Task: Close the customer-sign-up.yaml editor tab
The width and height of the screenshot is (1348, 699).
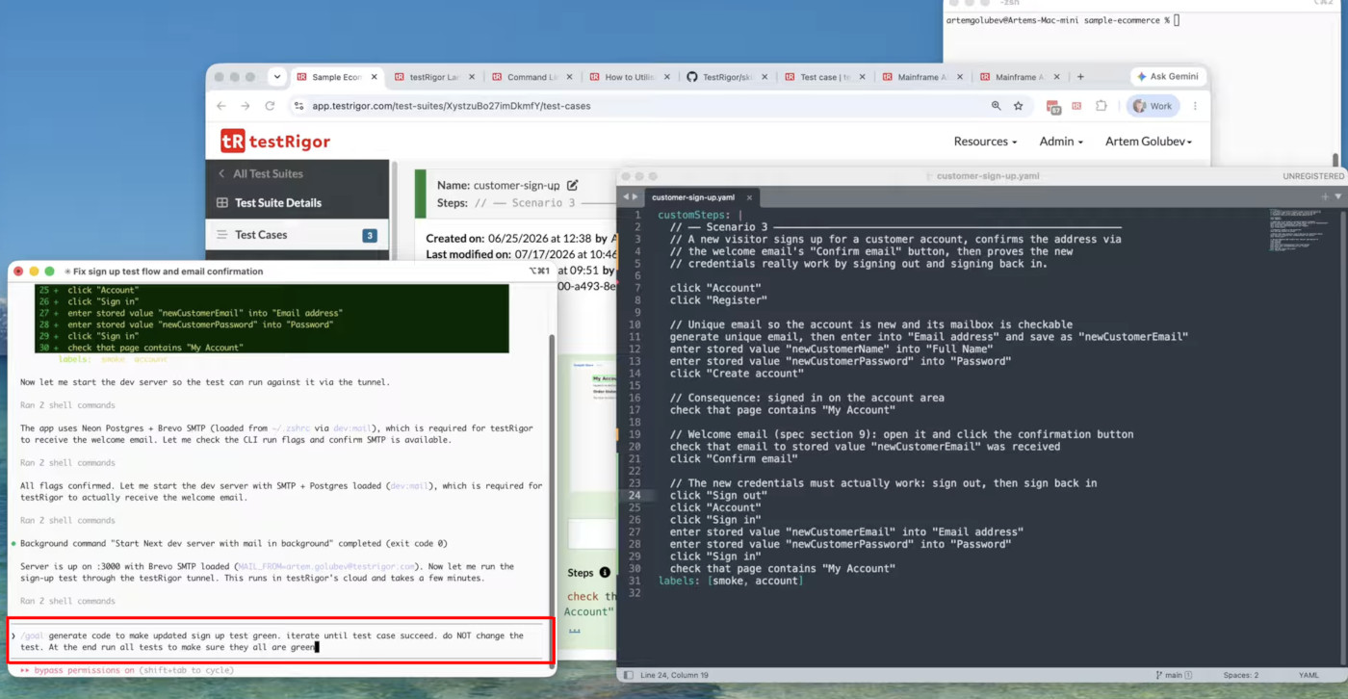Action: (x=750, y=197)
